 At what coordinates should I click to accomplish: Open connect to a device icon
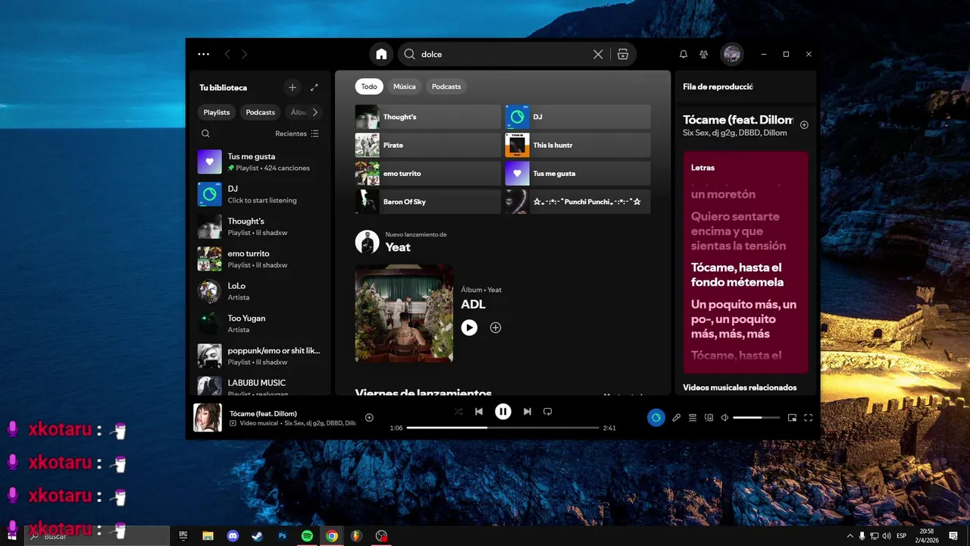[x=709, y=417]
